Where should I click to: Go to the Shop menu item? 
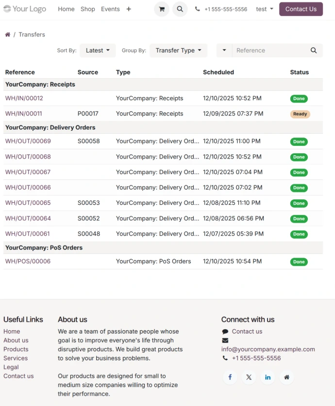pos(88,9)
